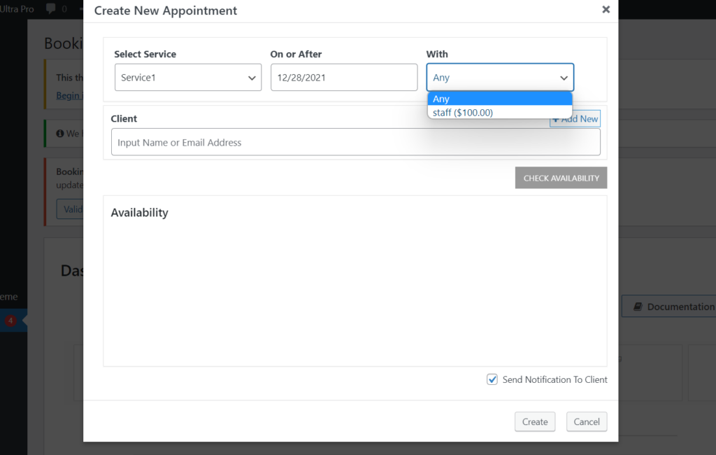716x455 pixels.
Task: Click the Availability heading text
Action: [139, 213]
